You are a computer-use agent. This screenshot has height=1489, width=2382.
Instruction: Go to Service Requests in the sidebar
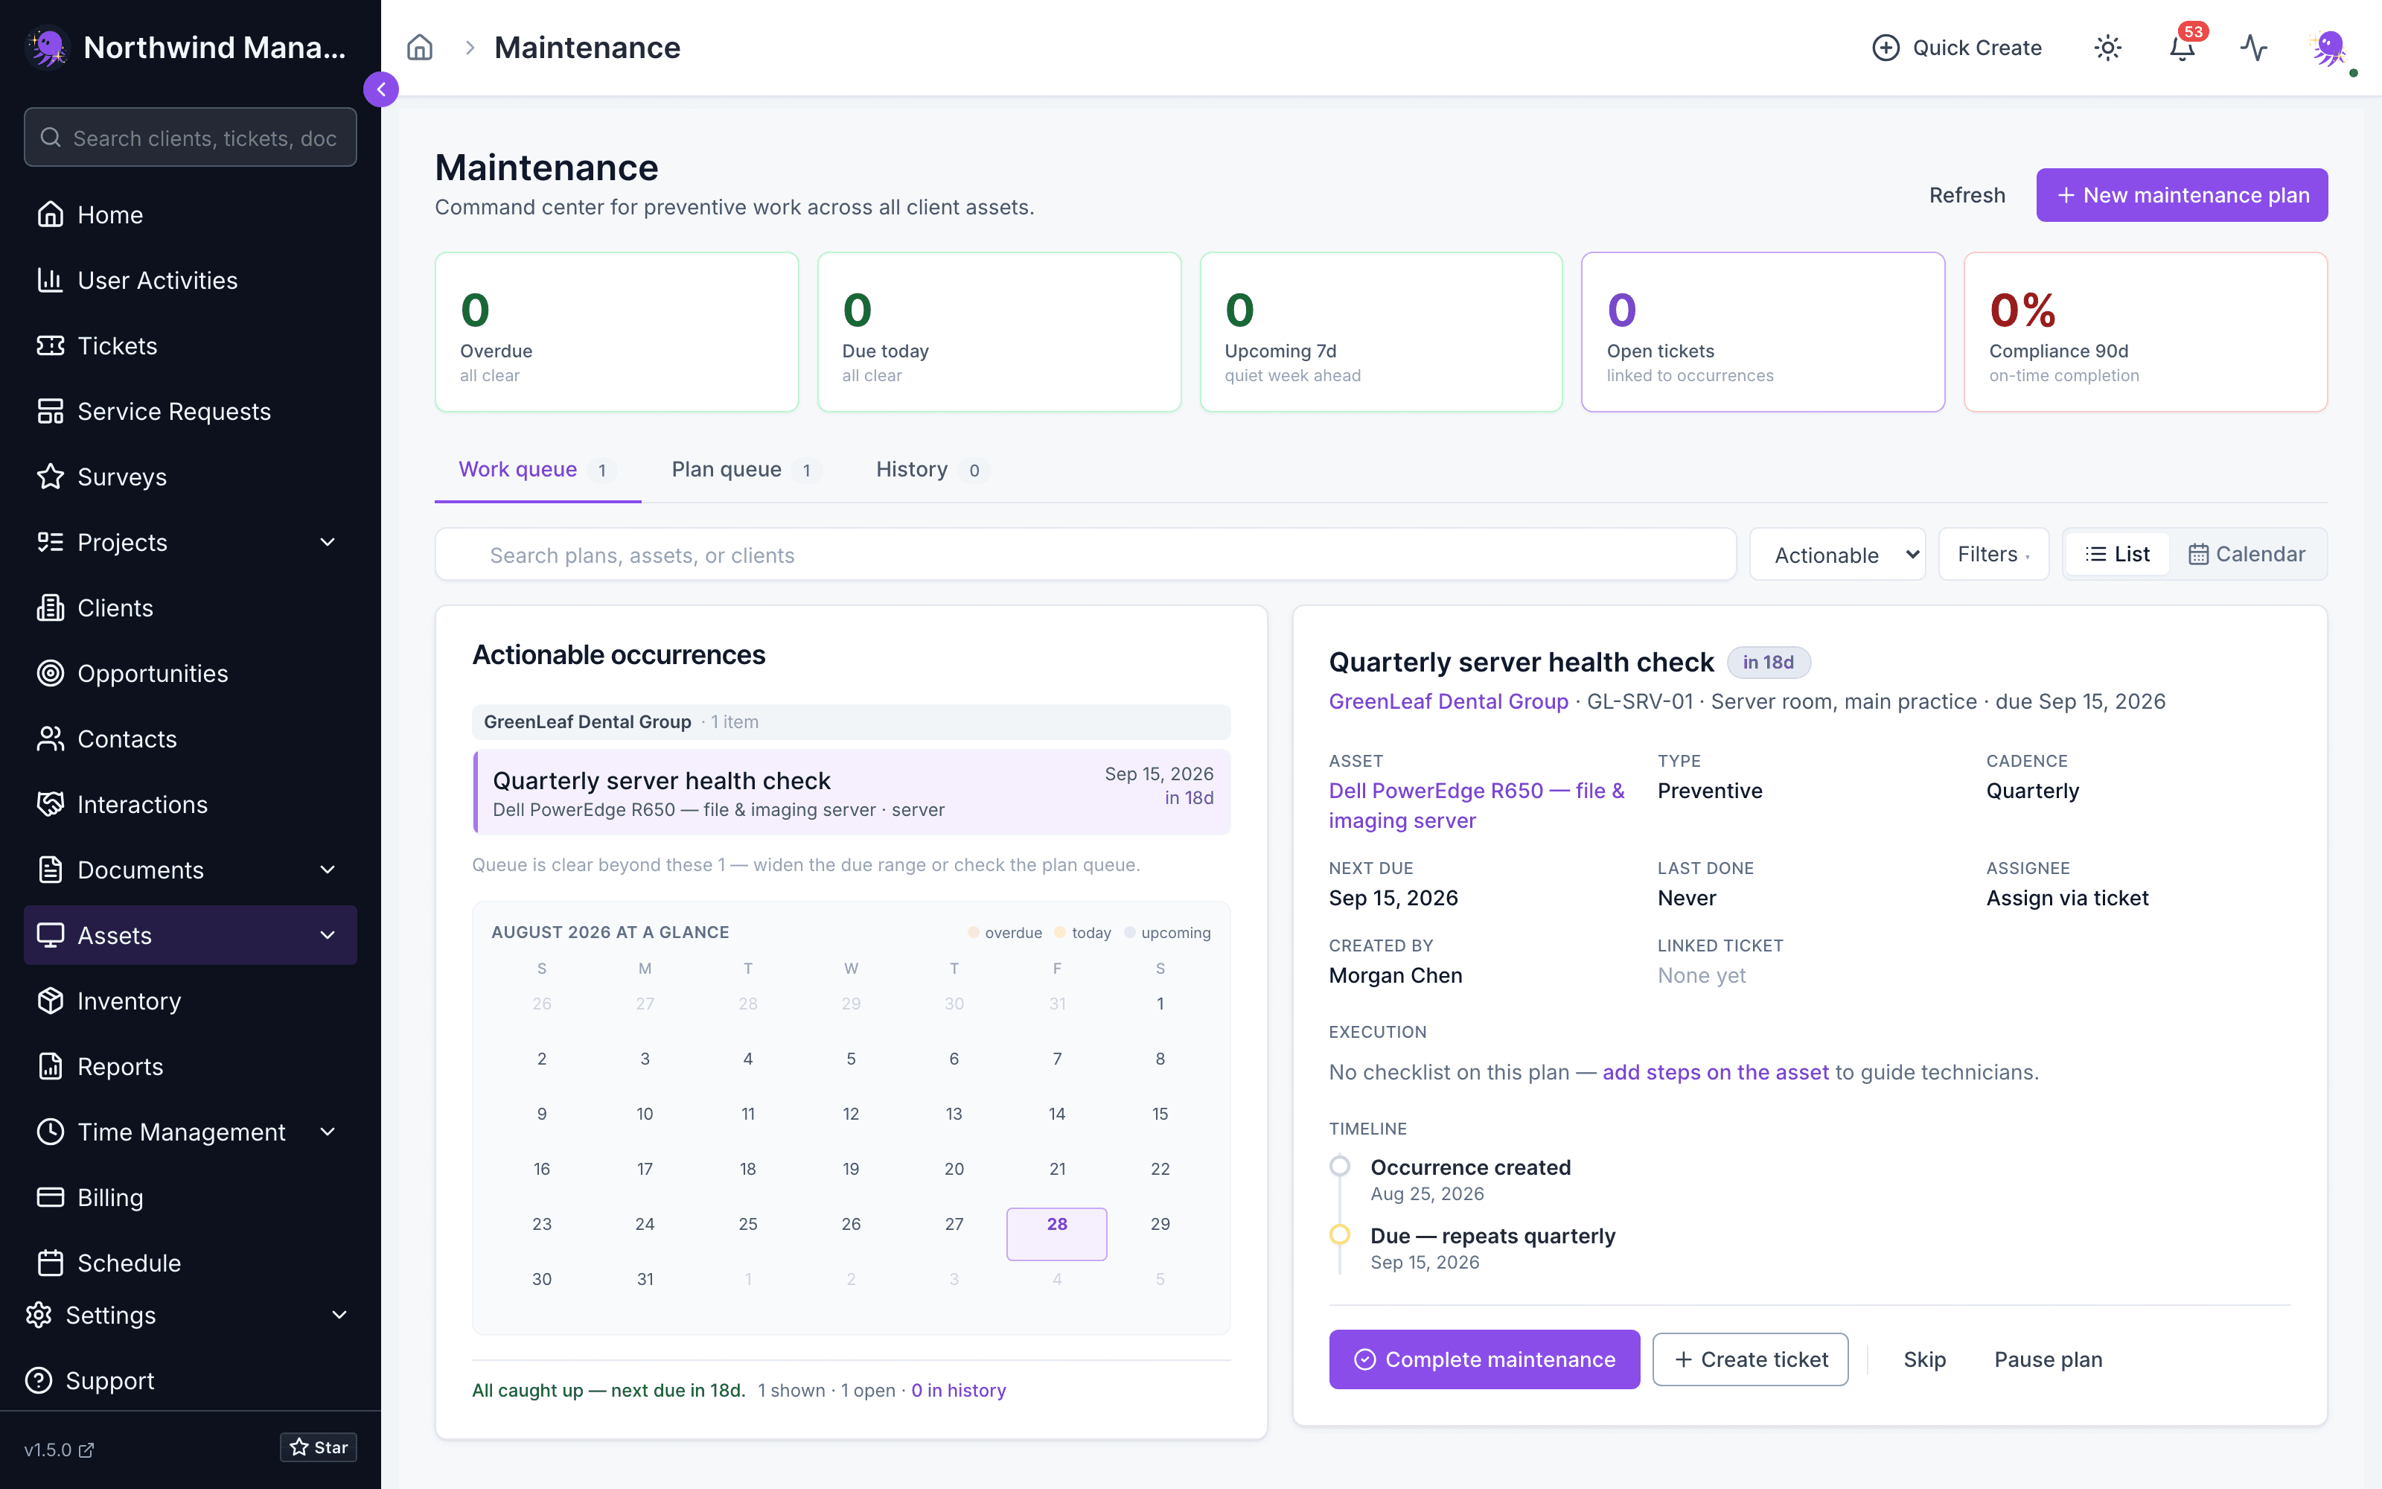(x=190, y=411)
